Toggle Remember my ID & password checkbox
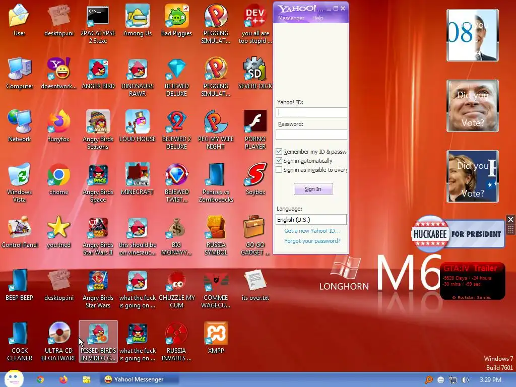This screenshot has height=387, width=516. [279, 151]
